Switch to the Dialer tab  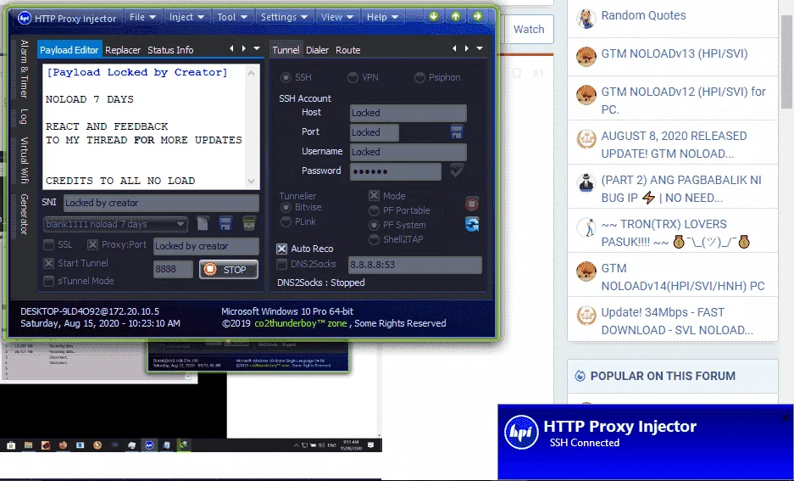point(318,50)
